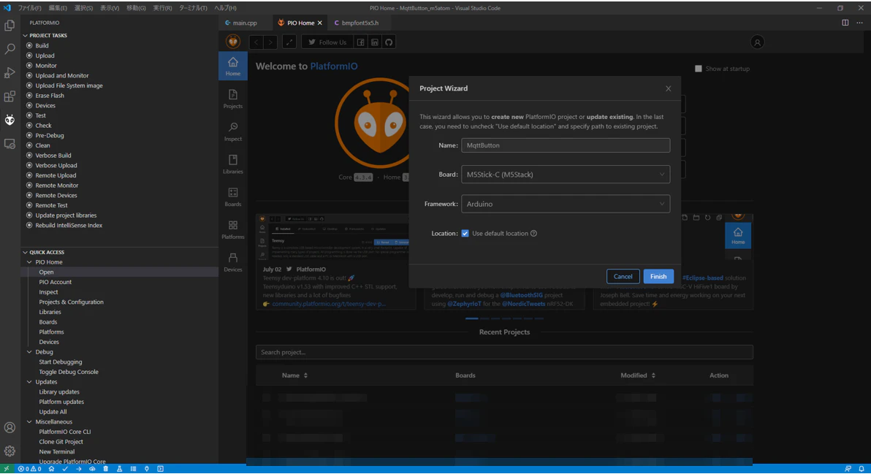Open Boards in the PIO Home navigation
The height and width of the screenshot is (474, 871).
tap(233, 197)
